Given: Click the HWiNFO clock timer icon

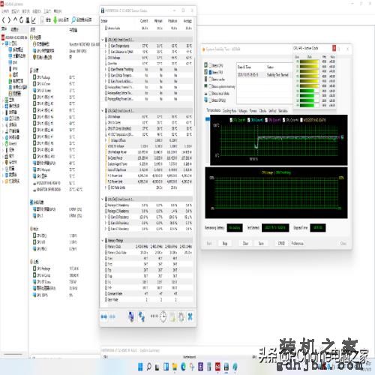Looking at the screenshot, I should (163, 316).
